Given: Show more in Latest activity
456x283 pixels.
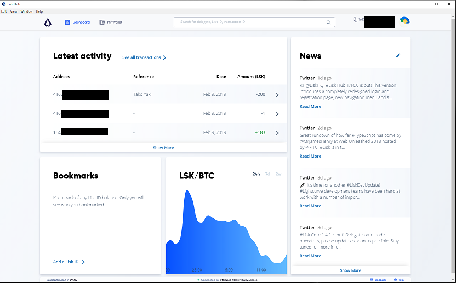Looking at the screenshot, I should pyautogui.click(x=163, y=148).
